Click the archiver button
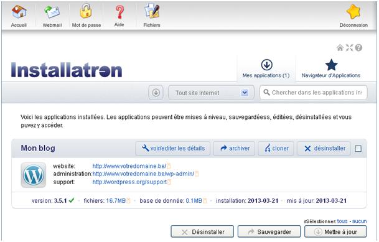The width and height of the screenshot is (379, 242). pyautogui.click(x=234, y=148)
